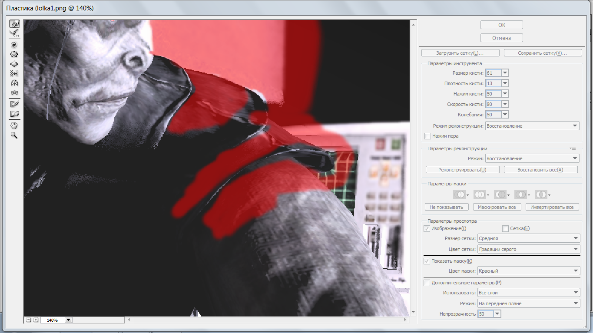This screenshot has height=333, width=593.
Task: Click the zoom out minus button
Action: (x=29, y=320)
